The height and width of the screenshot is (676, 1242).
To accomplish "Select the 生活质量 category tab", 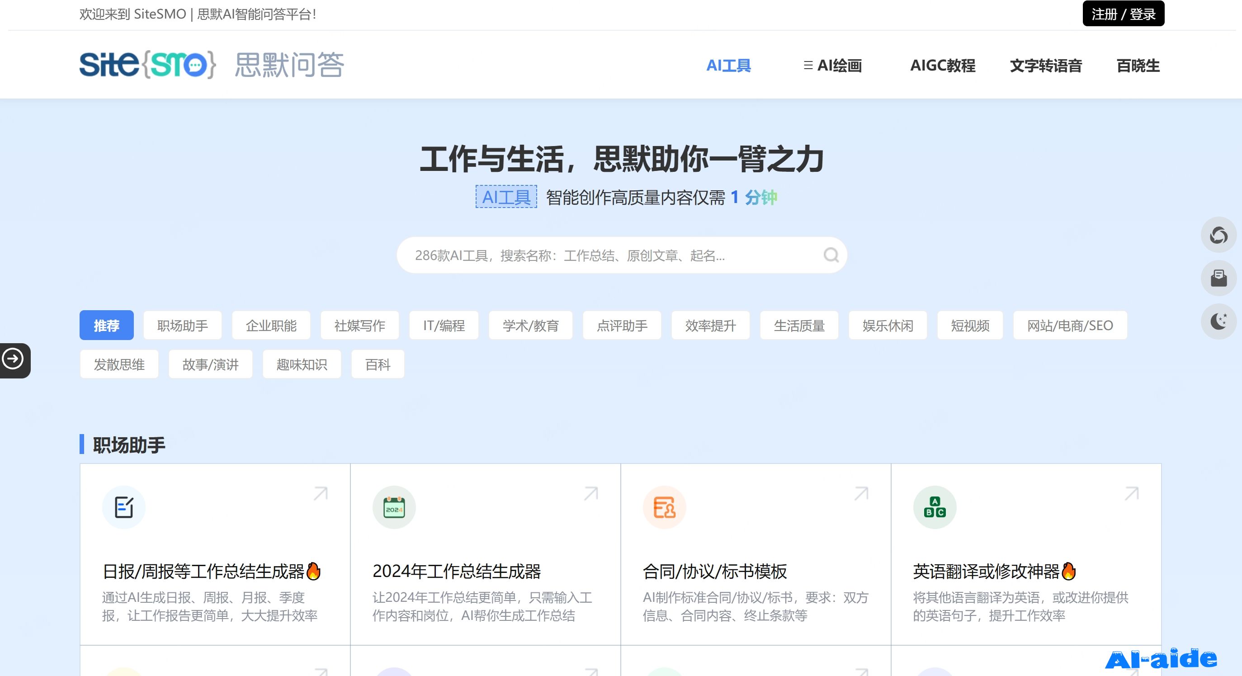I will pos(799,326).
